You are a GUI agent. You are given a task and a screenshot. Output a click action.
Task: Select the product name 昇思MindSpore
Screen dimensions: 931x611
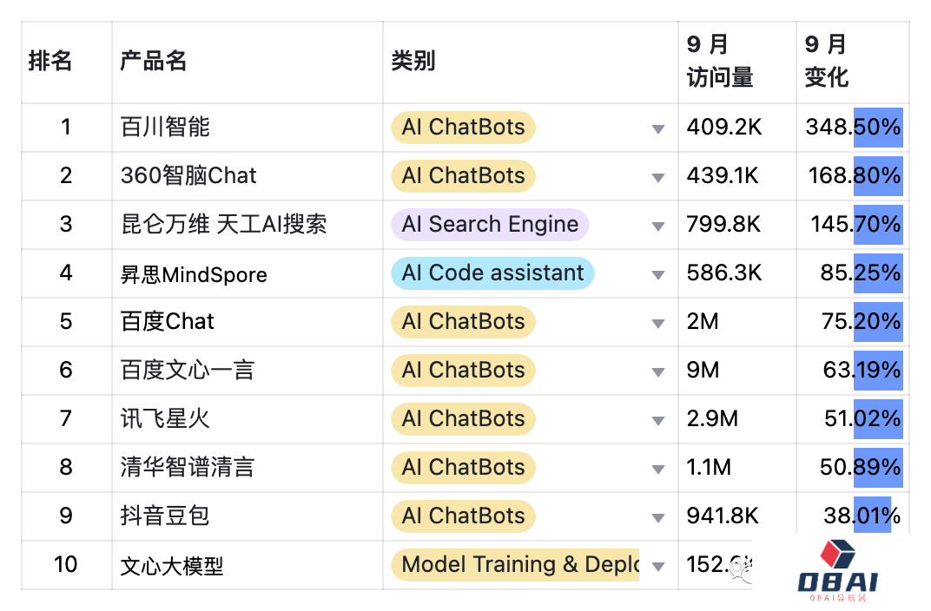[194, 274]
